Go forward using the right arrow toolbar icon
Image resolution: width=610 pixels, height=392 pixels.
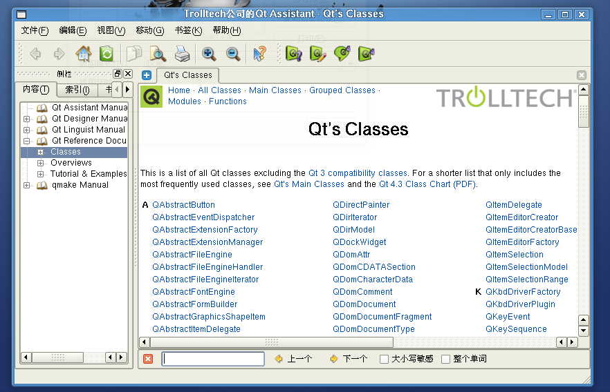pos(59,54)
